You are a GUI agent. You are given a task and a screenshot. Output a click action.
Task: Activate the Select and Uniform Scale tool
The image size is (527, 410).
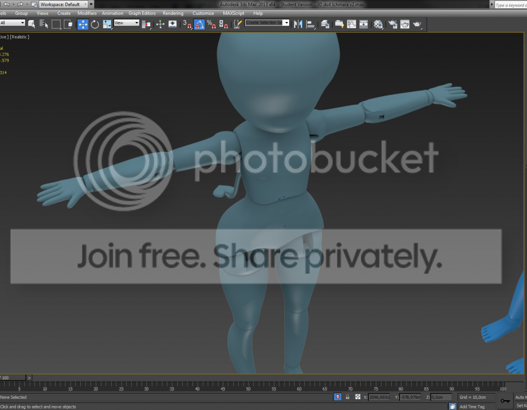(x=107, y=24)
